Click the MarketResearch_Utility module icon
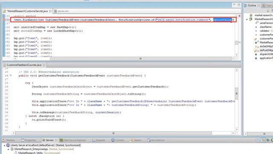Viewport: 273px width, 154px height. click(x=16, y=153)
